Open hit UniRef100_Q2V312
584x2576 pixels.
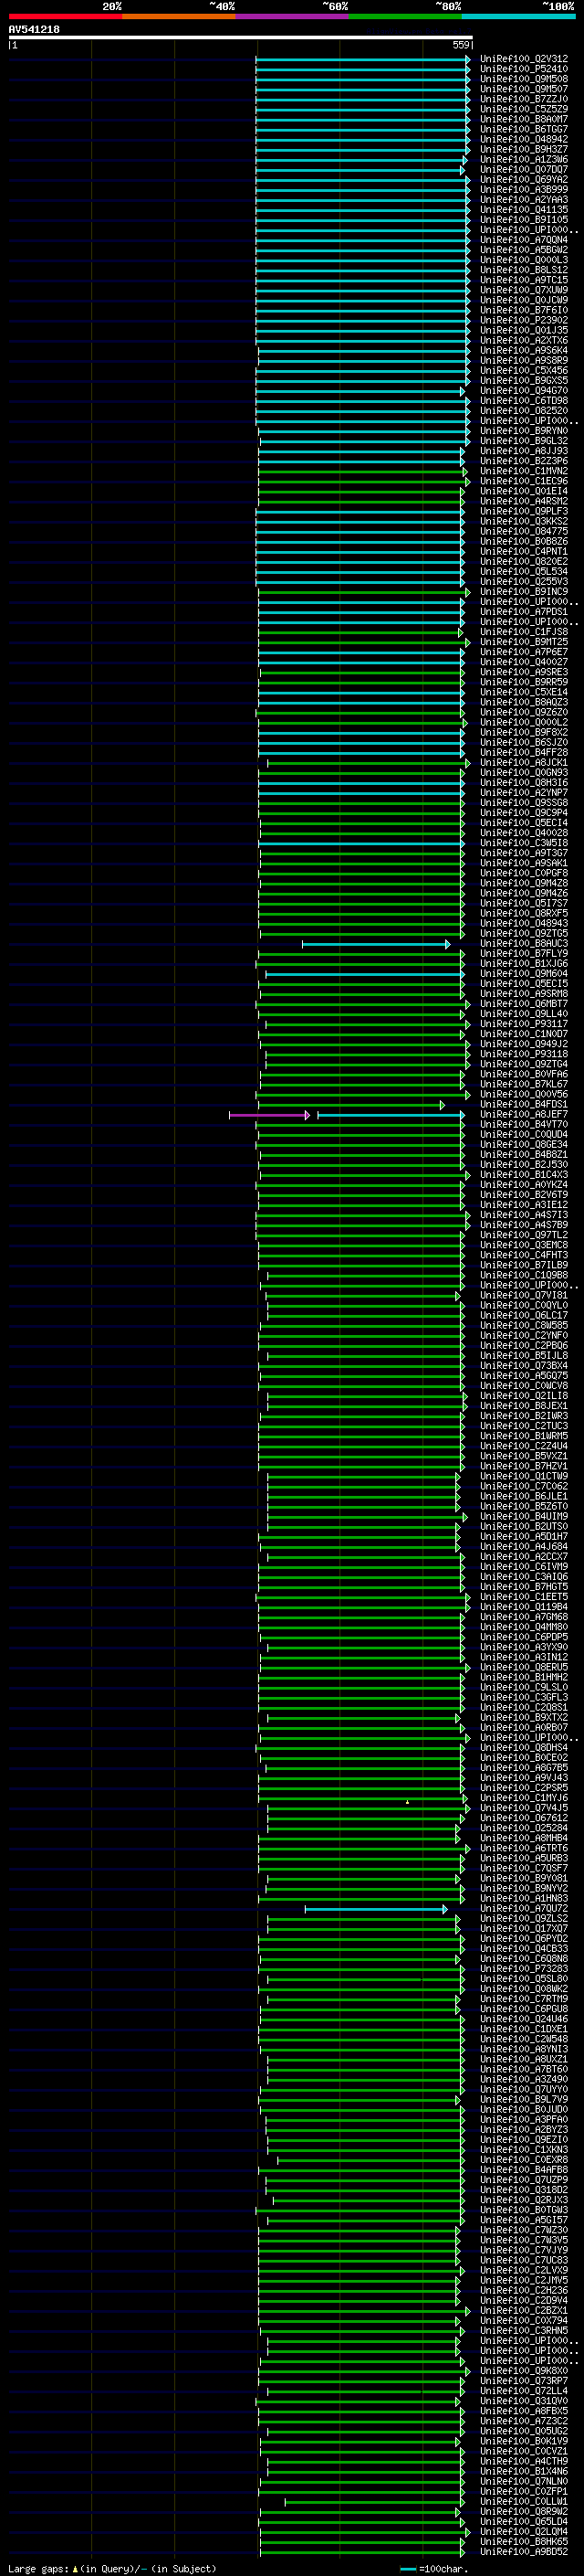pos(524,59)
